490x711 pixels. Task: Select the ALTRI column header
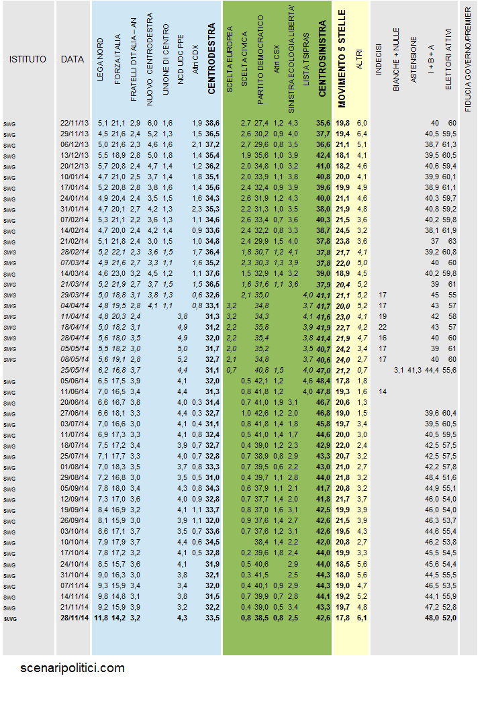[360, 59]
